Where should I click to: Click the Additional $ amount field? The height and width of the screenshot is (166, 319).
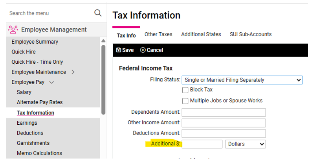point(202,144)
